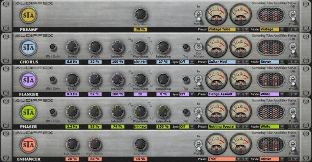The height and width of the screenshot is (162, 312).
Task: Open the Flange Assault preset dropdown arrow
Action: click(x=238, y=94)
